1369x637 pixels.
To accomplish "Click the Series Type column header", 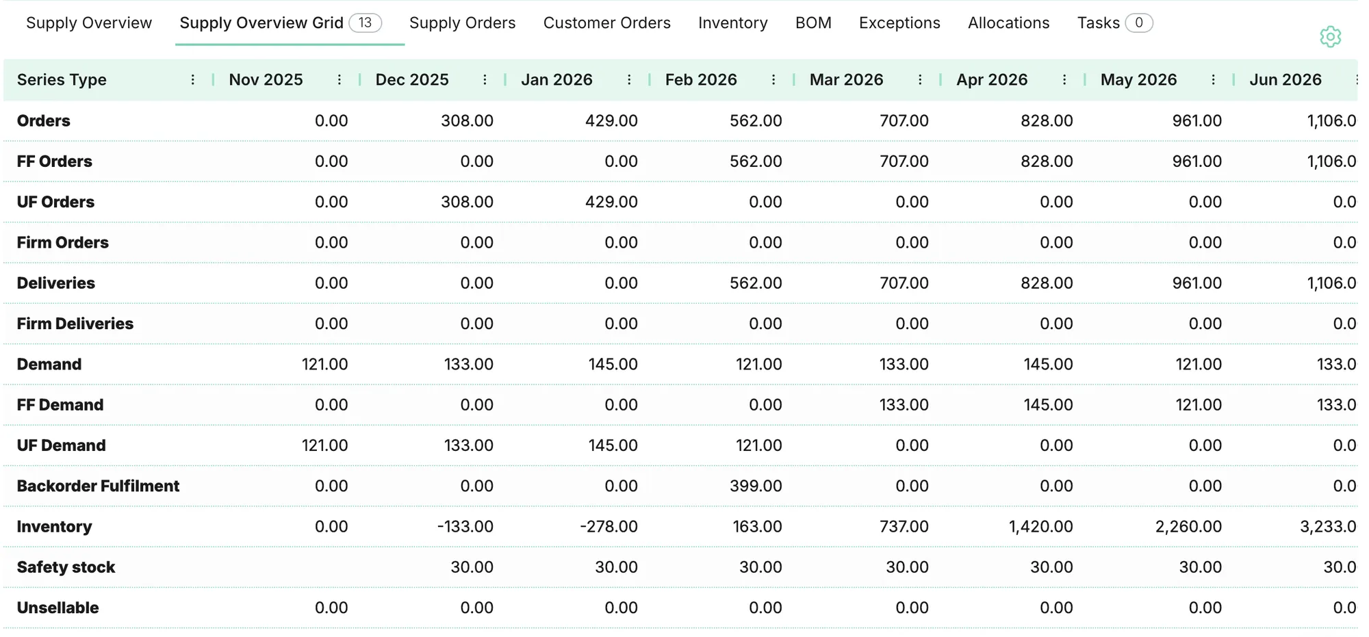I will click(x=62, y=80).
